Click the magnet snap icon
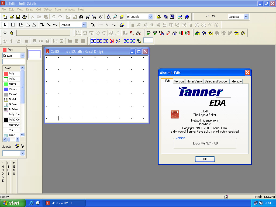The height and width of the screenshot is (207, 276). click(x=132, y=33)
